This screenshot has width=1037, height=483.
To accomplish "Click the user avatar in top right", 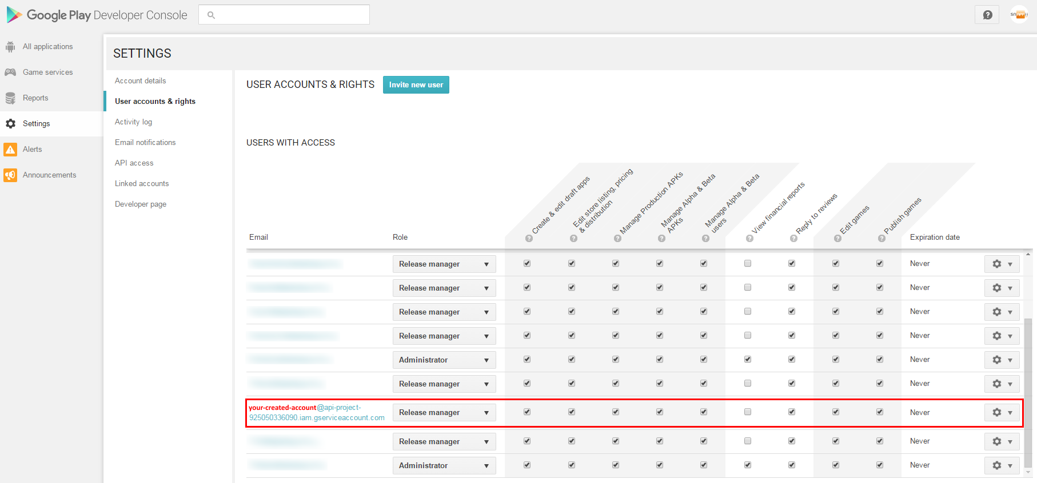I will click(x=1019, y=15).
